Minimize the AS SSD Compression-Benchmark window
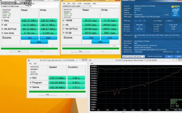Screen dimensions: 182x113 (x=173, y=60)
